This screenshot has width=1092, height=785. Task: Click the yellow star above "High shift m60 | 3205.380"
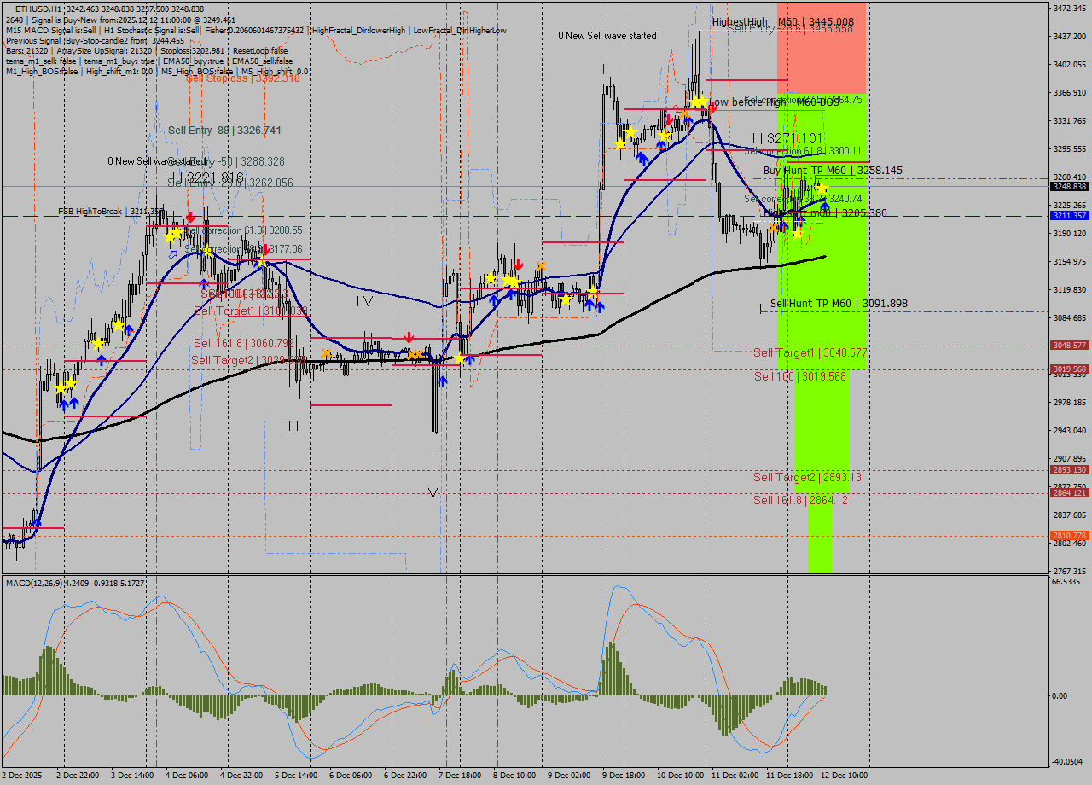click(x=822, y=188)
